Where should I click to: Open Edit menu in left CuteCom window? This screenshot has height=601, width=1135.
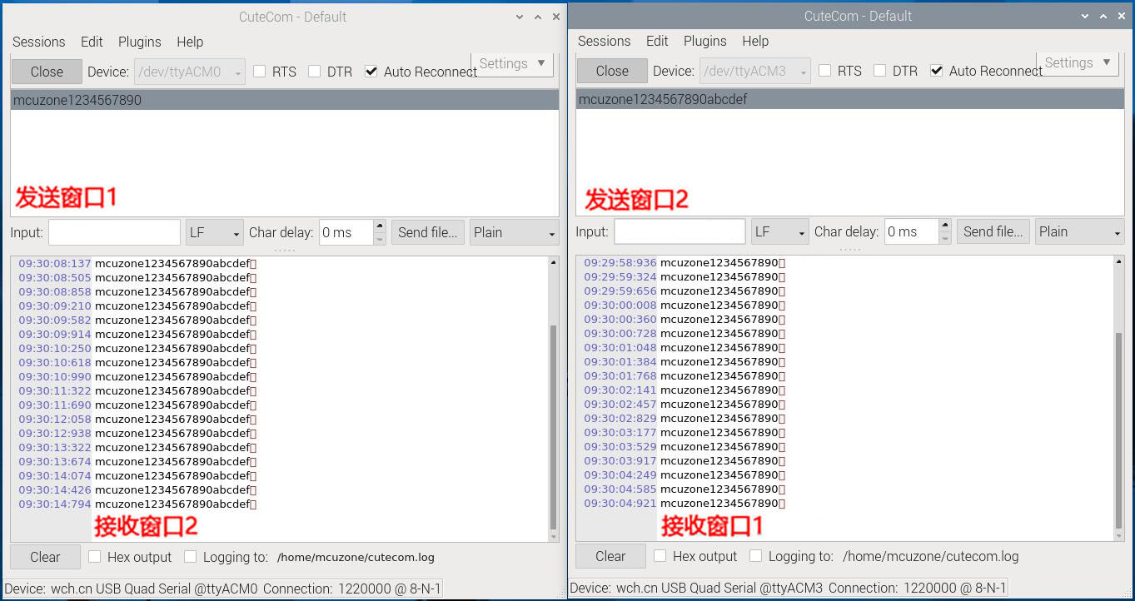pyautogui.click(x=92, y=42)
